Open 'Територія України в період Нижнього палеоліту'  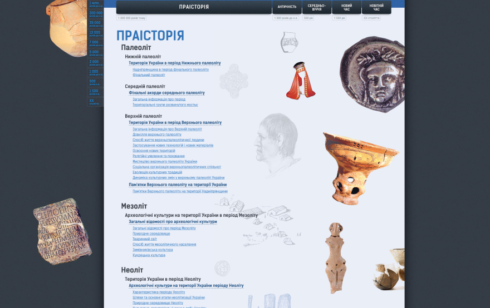(x=175, y=63)
